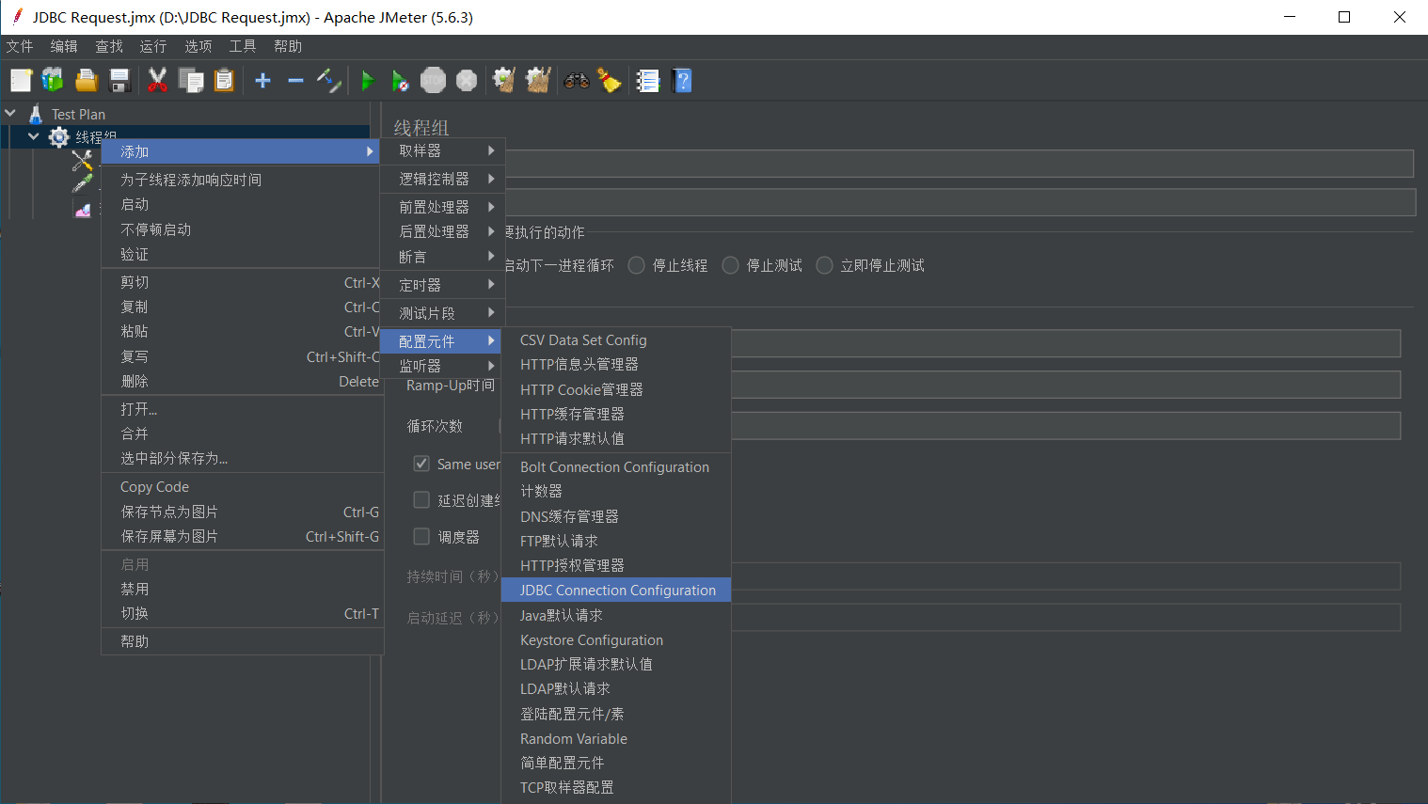The width and height of the screenshot is (1428, 804).
Task: Open Help with question mark icon
Action: point(683,81)
